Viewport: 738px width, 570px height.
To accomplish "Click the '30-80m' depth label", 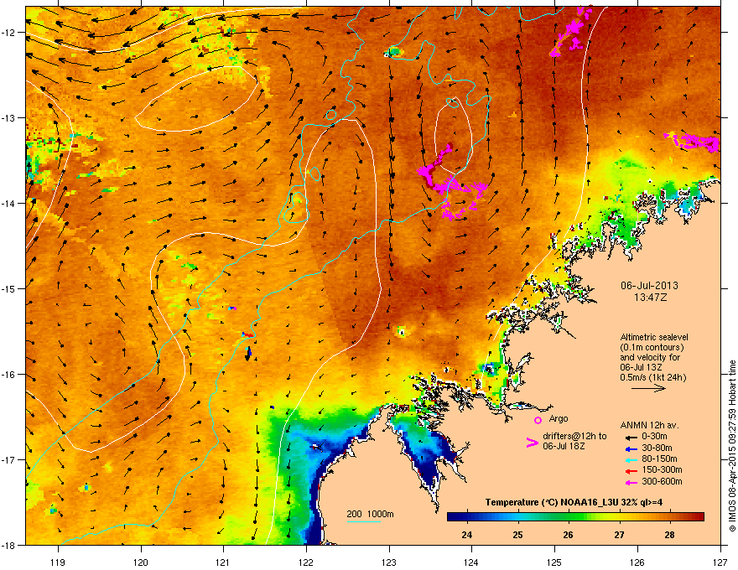I will click(x=657, y=448).
